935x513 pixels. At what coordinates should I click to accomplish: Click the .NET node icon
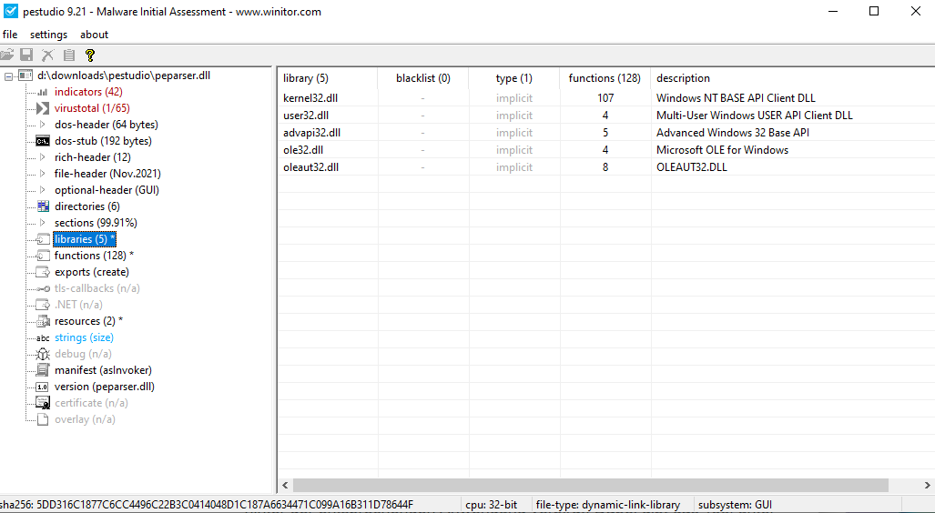(x=43, y=305)
